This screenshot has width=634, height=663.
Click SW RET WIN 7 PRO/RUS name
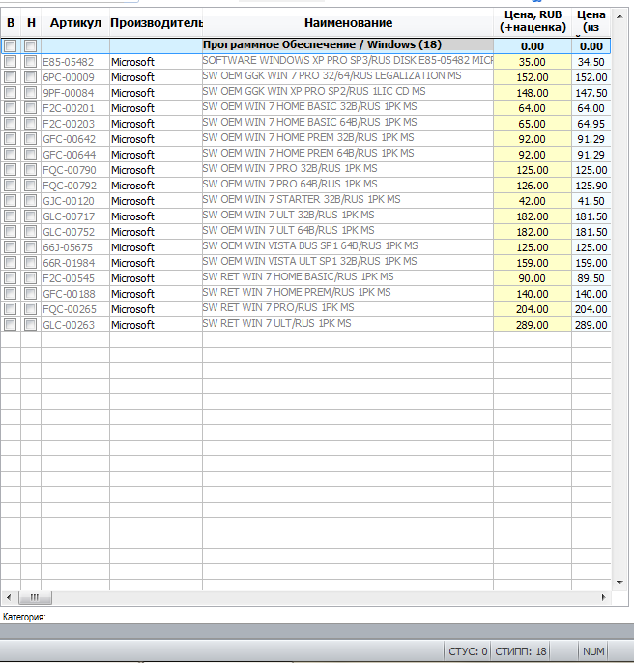pos(278,307)
